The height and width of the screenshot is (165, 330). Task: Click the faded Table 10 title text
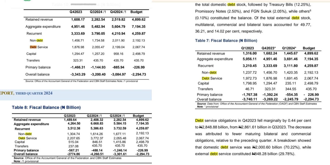[86, 5]
